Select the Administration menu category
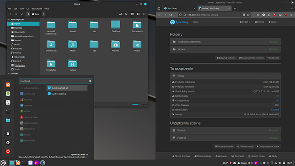The width and height of the screenshot is (295, 166). coord(29,123)
